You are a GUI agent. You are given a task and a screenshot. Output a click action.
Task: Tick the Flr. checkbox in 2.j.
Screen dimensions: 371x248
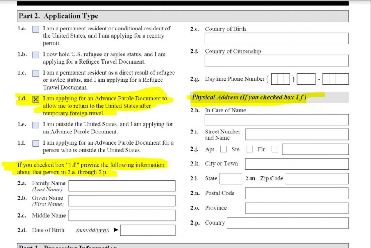pos(275,149)
